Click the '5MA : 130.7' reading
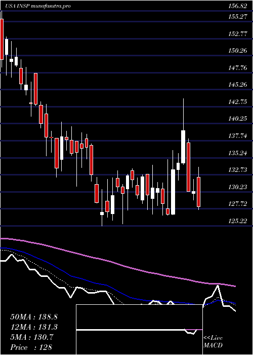 (x=32, y=337)
